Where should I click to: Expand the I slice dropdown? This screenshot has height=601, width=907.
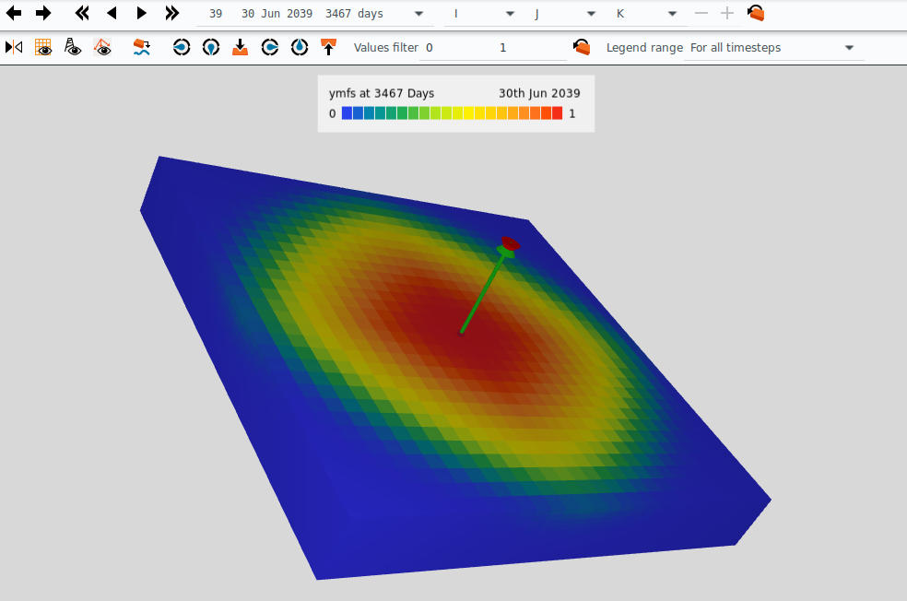pos(512,14)
